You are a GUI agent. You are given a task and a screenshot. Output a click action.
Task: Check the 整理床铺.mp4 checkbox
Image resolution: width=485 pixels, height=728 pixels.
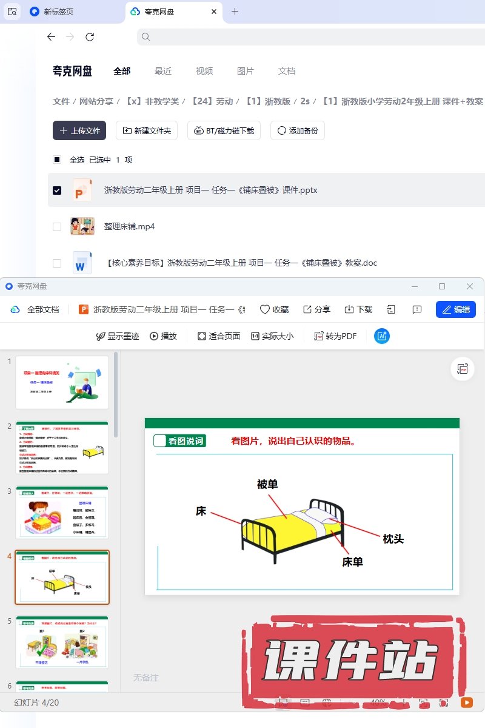point(57,226)
